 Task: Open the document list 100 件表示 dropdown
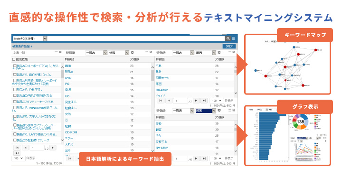[x=18, y=158]
